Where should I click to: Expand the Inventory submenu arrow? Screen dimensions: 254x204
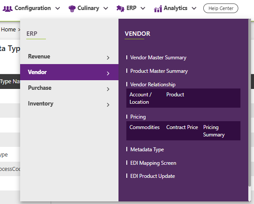point(108,105)
